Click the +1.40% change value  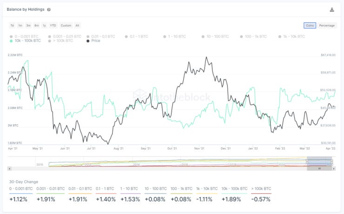point(106,199)
